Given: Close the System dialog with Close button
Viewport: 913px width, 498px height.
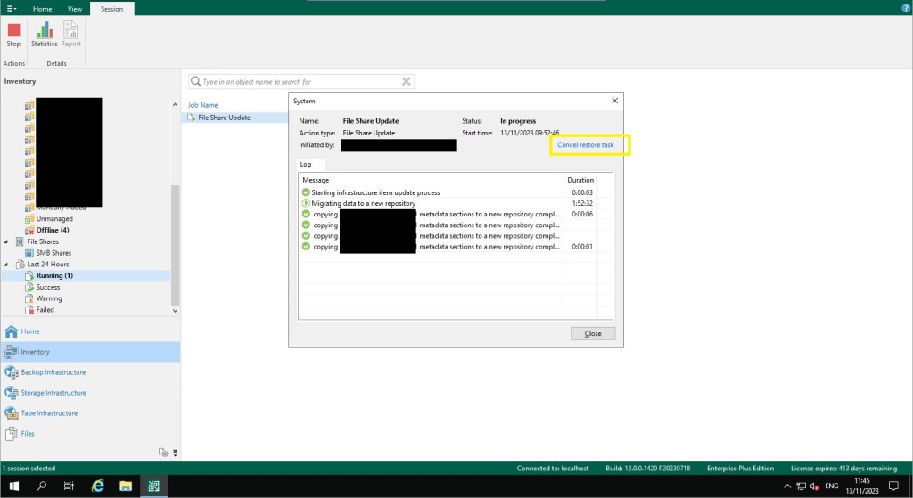Looking at the screenshot, I should click(x=593, y=333).
